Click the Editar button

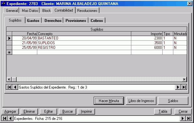click(48, 111)
